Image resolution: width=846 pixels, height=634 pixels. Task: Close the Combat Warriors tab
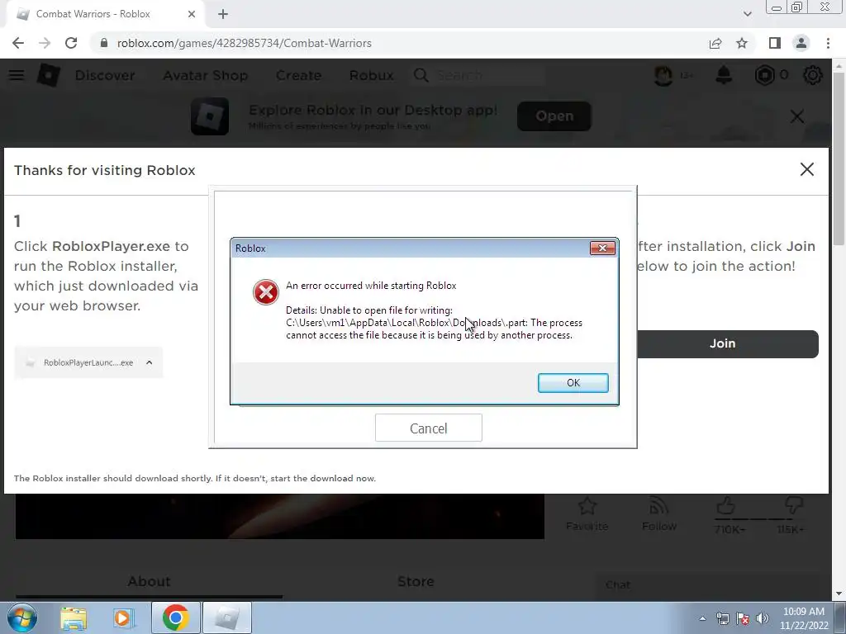[x=192, y=14]
